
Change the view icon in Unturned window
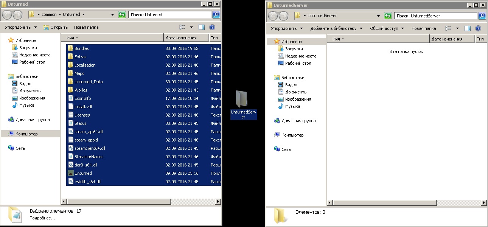[183, 27]
